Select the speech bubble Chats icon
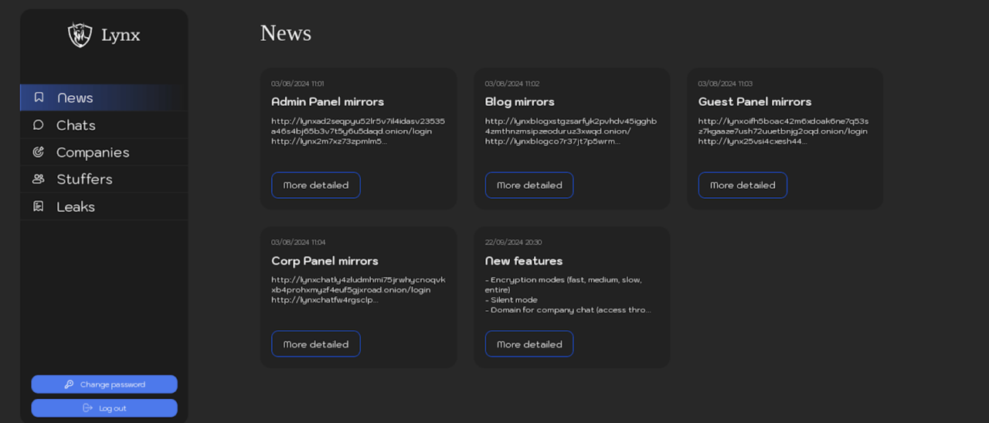989x423 pixels. click(38, 125)
